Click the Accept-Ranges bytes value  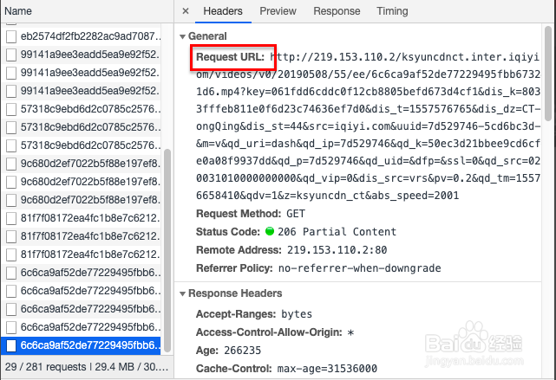coord(297,314)
